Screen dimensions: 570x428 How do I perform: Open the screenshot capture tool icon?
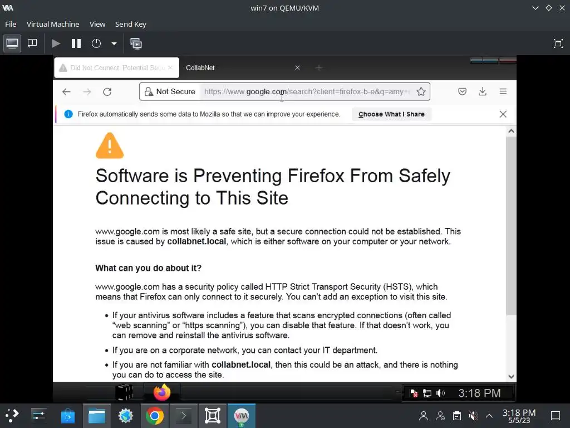click(x=213, y=416)
